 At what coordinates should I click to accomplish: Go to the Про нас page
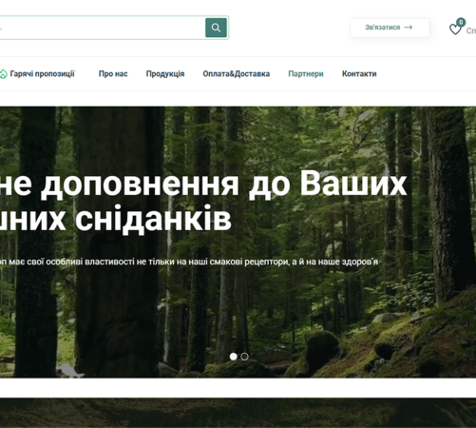click(113, 74)
